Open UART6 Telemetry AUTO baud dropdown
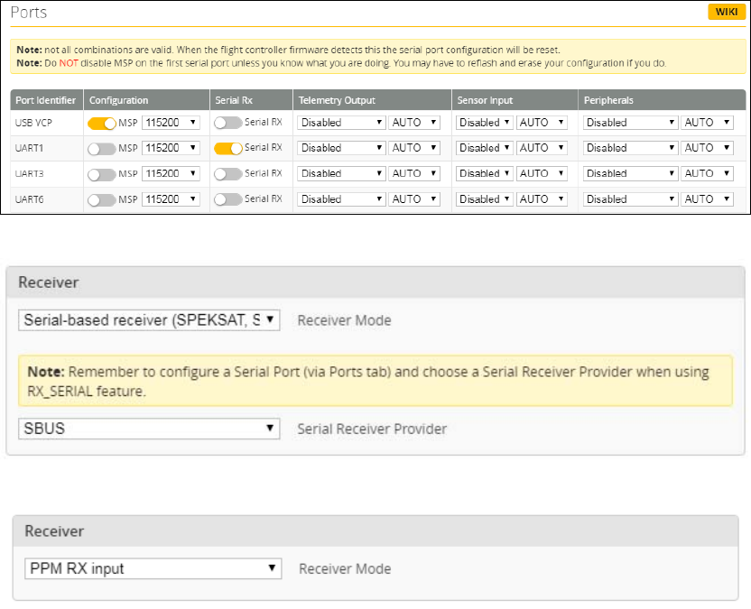 413,198
